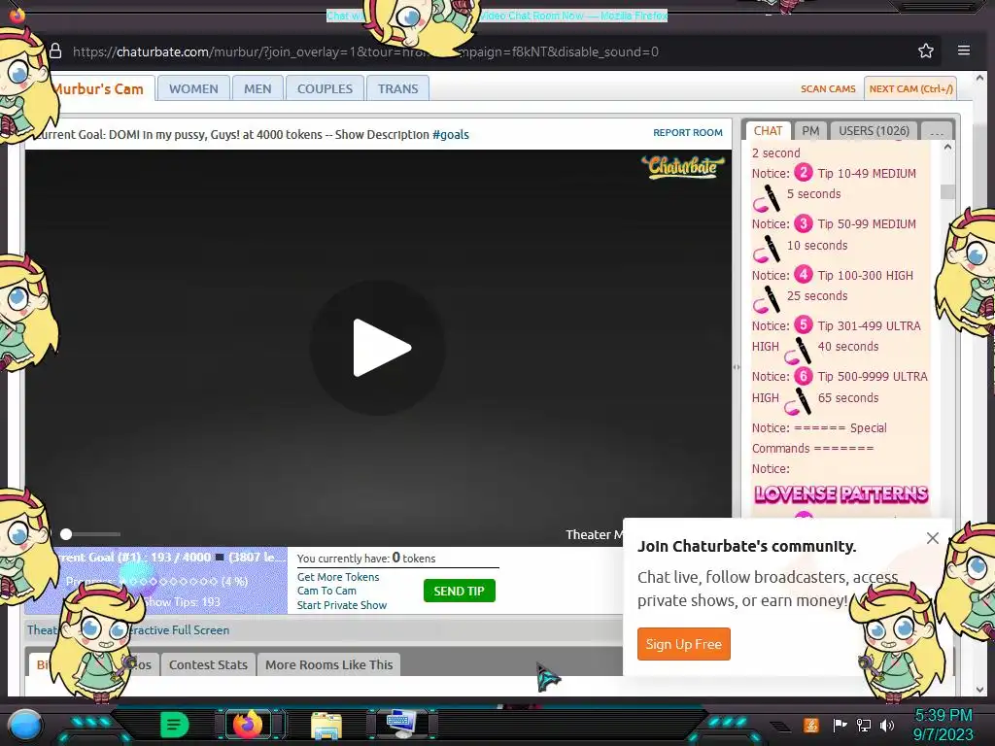
Task: Open the PM tab
Action: point(810,131)
